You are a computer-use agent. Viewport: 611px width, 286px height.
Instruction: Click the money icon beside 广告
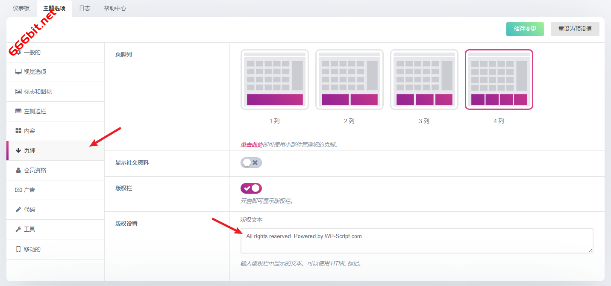[x=18, y=190]
